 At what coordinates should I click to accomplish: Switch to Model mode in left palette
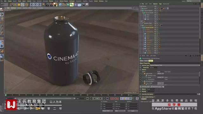click(x=2, y=14)
